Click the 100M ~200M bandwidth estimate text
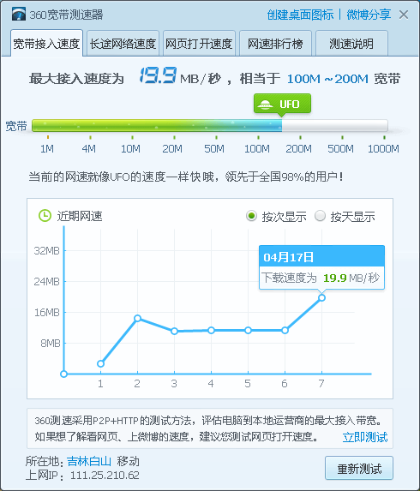The height and width of the screenshot is (491, 420). click(327, 79)
